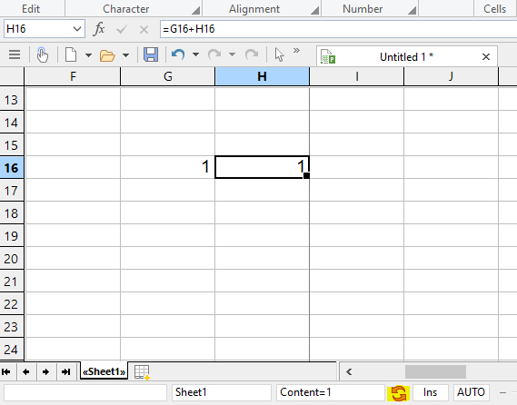The image size is (517, 405).
Task: Click the Undo arrow icon
Action: (x=178, y=54)
